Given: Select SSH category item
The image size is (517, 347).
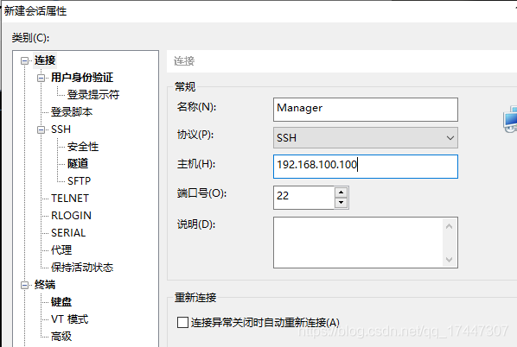Looking at the screenshot, I should click(x=61, y=129).
